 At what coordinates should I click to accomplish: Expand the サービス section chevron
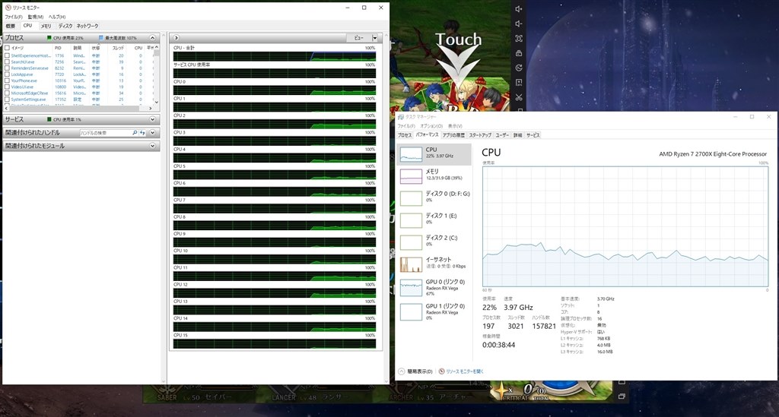[x=152, y=119]
